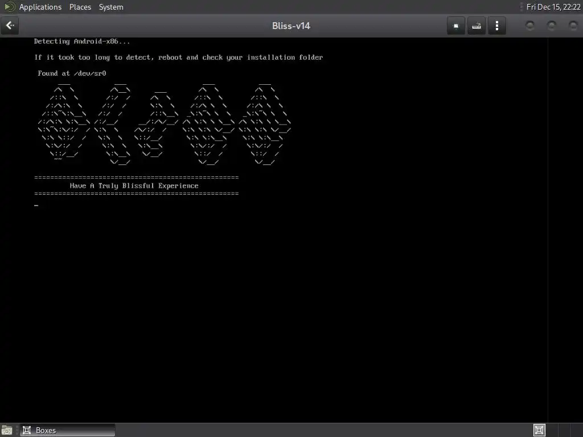Screen dimensions: 583x437
Task: Go back to the Boxes collection view
Action: tap(10, 26)
